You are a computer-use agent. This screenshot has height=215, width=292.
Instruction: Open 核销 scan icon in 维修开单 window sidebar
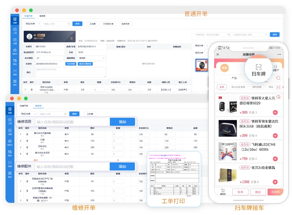[10, 164]
